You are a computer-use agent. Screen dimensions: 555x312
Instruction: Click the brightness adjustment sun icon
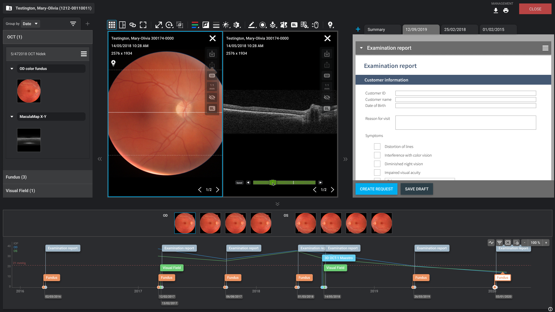point(226,25)
